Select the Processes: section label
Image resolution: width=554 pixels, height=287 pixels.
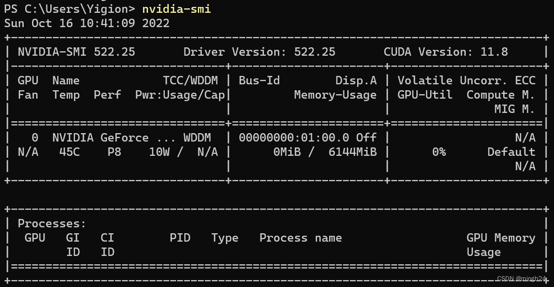coord(52,223)
